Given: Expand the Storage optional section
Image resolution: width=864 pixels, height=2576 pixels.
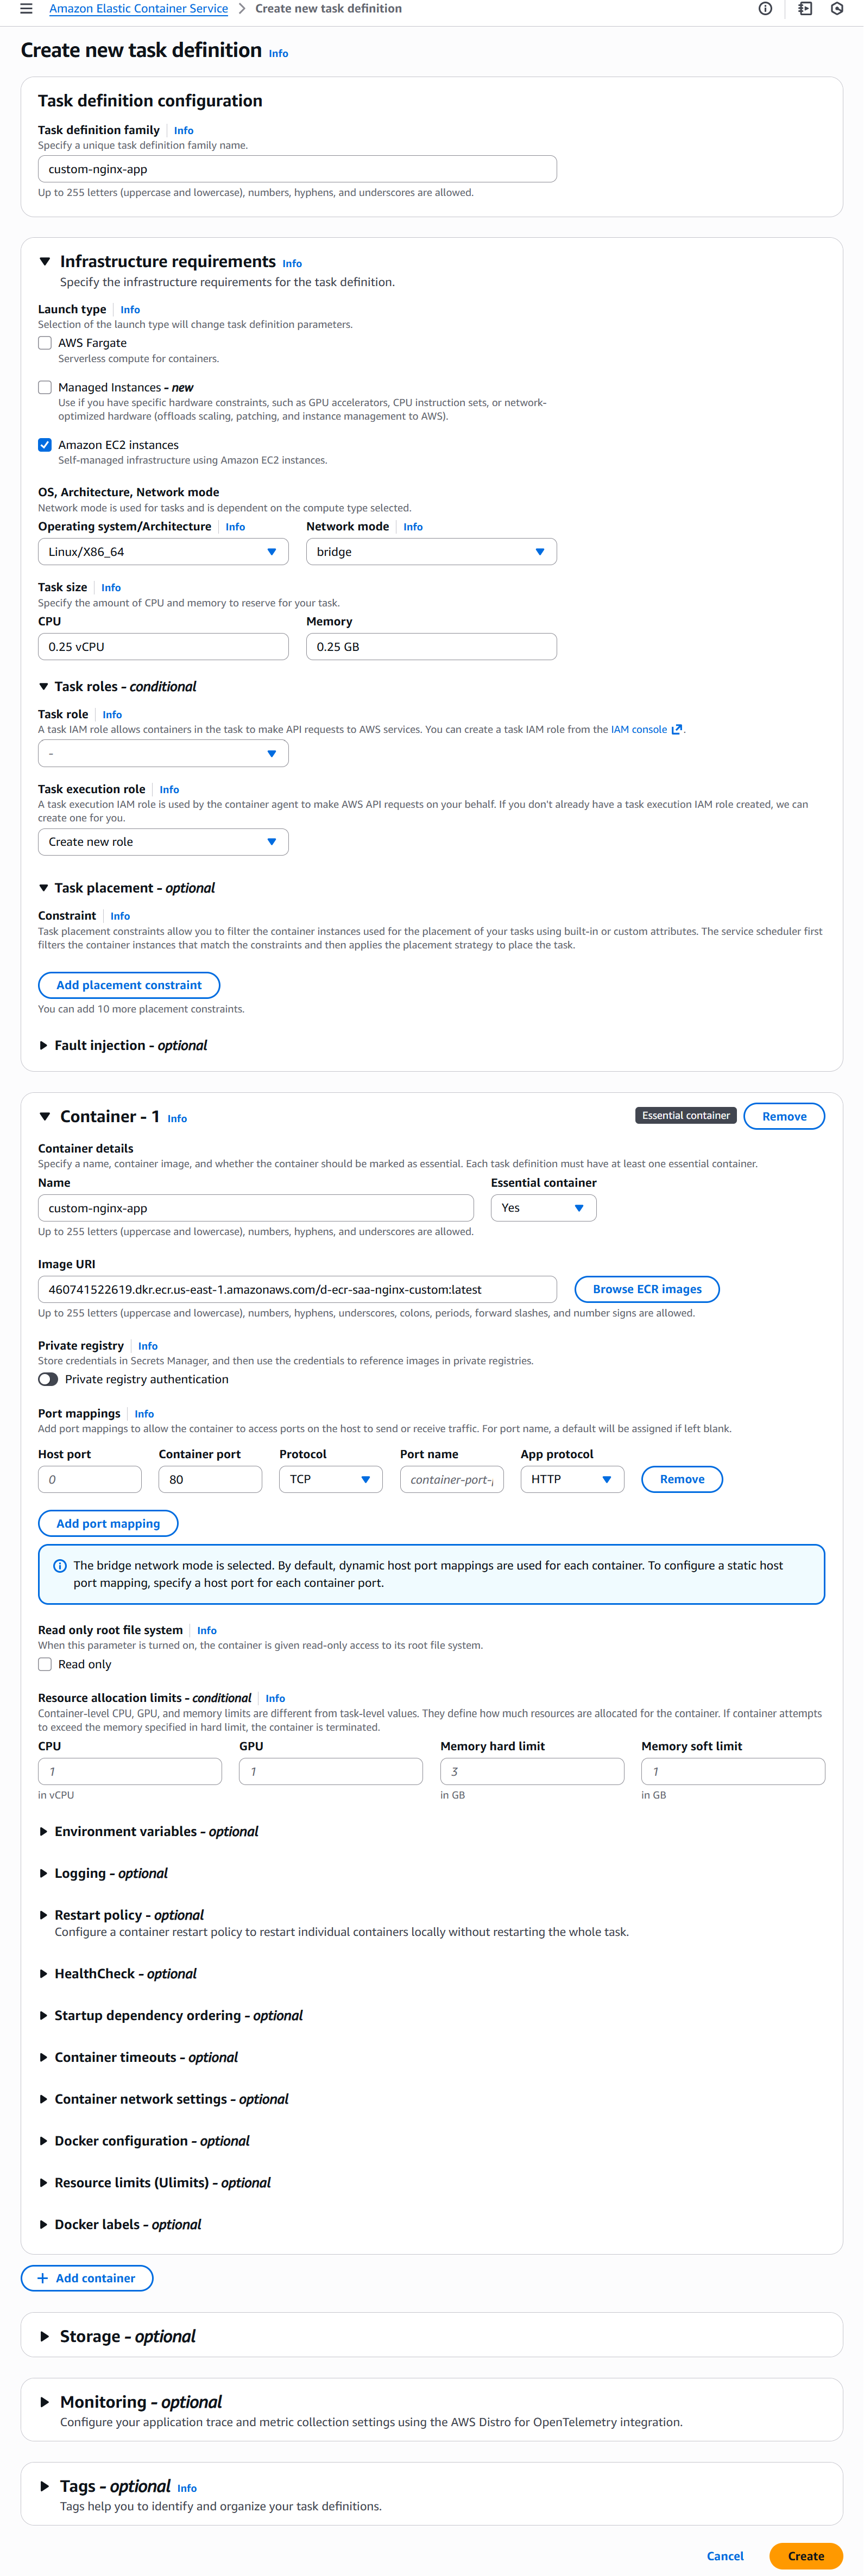Looking at the screenshot, I should pyautogui.click(x=45, y=2337).
